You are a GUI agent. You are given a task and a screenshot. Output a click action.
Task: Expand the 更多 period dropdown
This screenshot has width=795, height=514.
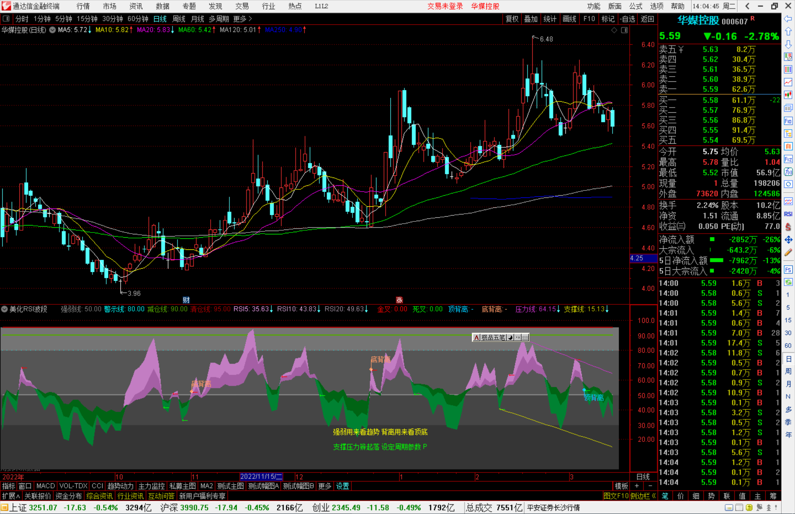tap(243, 19)
